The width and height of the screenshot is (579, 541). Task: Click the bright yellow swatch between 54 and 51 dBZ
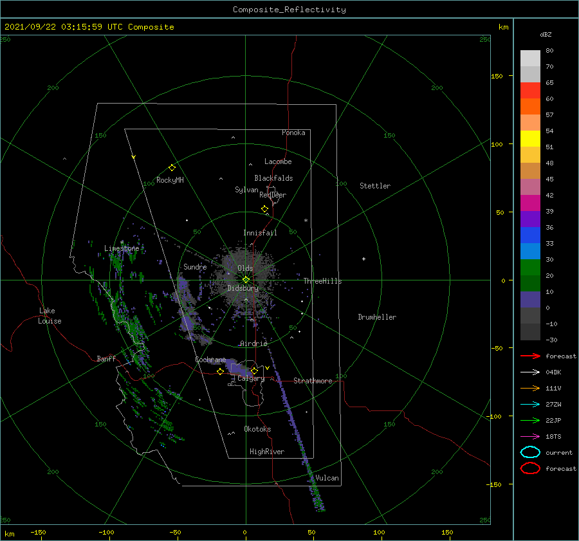[x=530, y=138]
